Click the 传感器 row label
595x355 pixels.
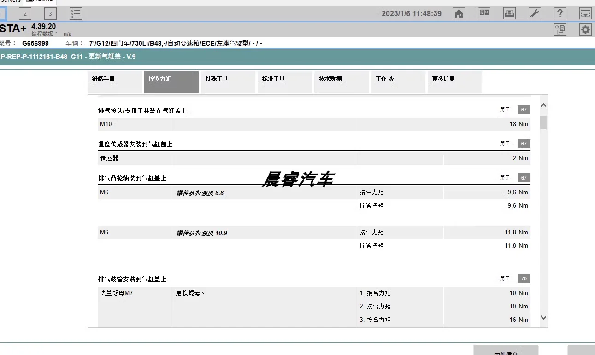(x=109, y=158)
